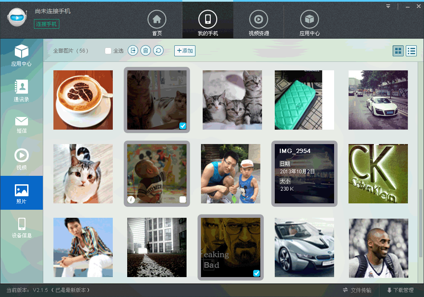
Task: Uncheck the Breaking Bad photo checkbox
Action: [256, 273]
